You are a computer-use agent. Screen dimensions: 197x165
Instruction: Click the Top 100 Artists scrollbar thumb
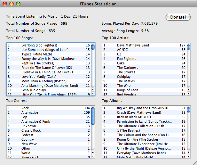(x=188, y=47)
